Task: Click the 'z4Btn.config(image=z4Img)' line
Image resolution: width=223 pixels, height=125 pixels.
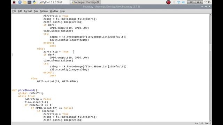Action: tap(63, 120)
